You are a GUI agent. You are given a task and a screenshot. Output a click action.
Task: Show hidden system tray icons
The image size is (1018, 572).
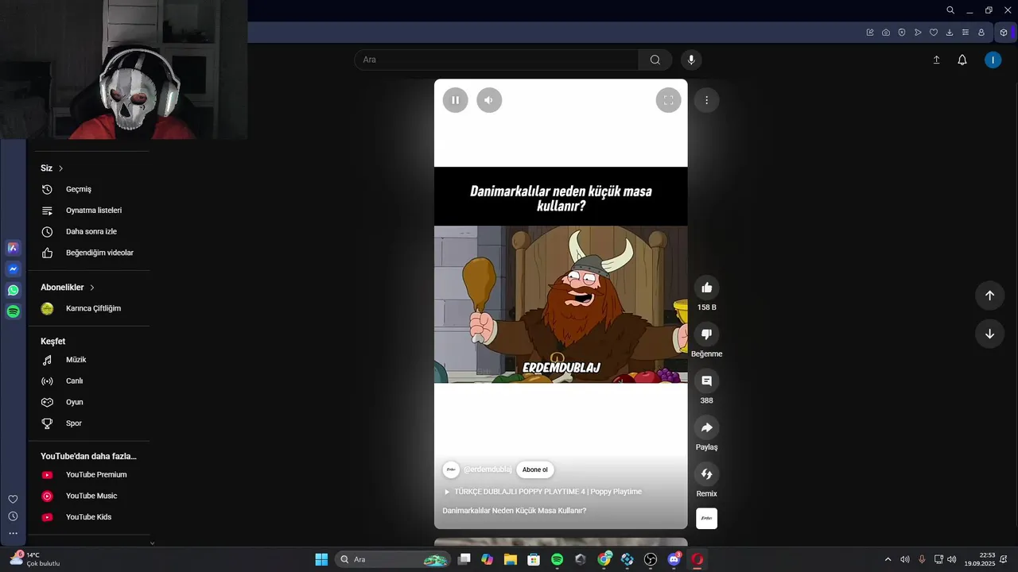pos(888,559)
